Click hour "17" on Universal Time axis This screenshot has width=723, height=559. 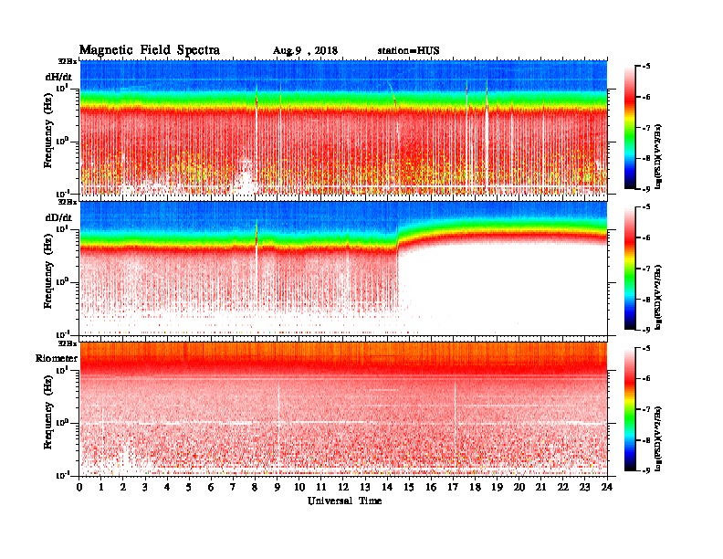(x=453, y=487)
